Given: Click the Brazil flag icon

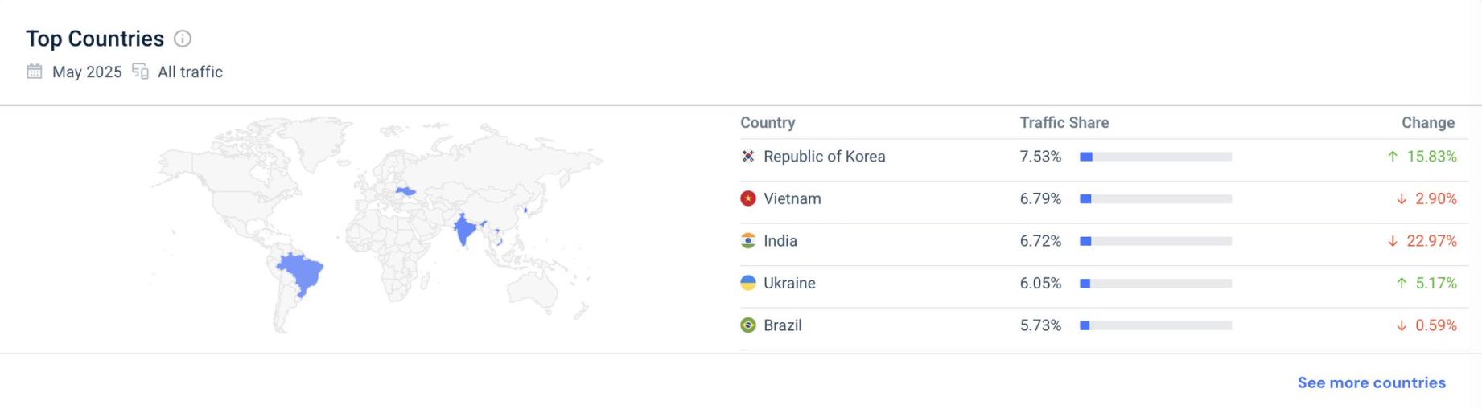Looking at the screenshot, I should point(748,325).
